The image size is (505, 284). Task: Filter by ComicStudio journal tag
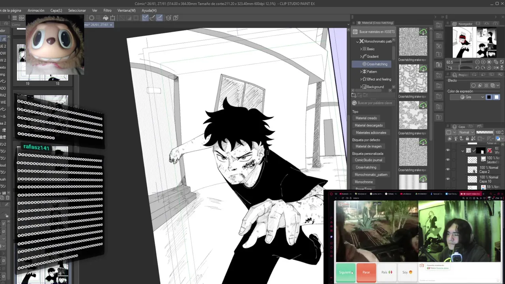point(368,160)
